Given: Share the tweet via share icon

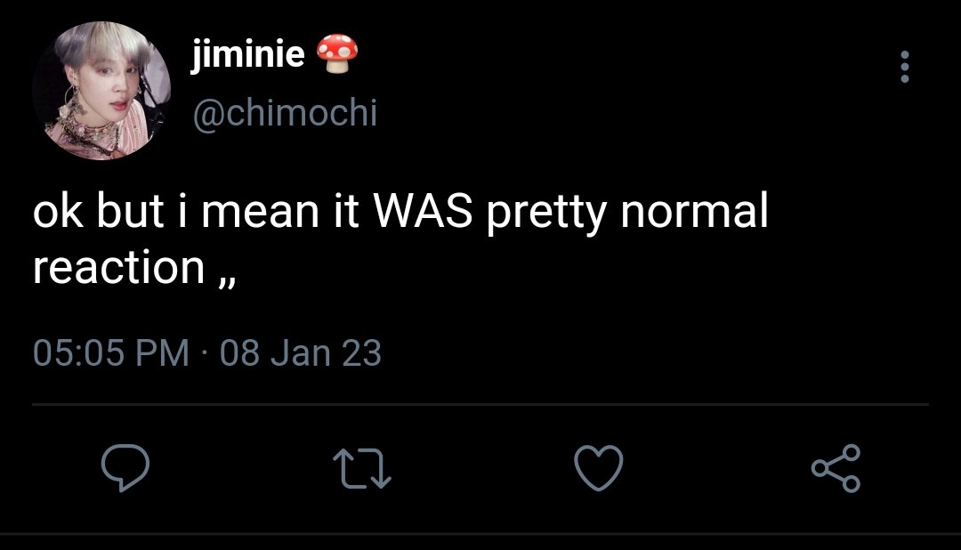Looking at the screenshot, I should (836, 468).
